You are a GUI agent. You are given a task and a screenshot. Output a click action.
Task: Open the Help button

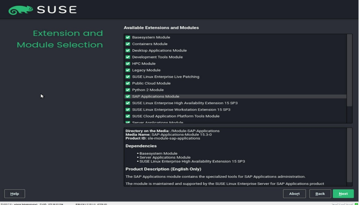(15, 194)
